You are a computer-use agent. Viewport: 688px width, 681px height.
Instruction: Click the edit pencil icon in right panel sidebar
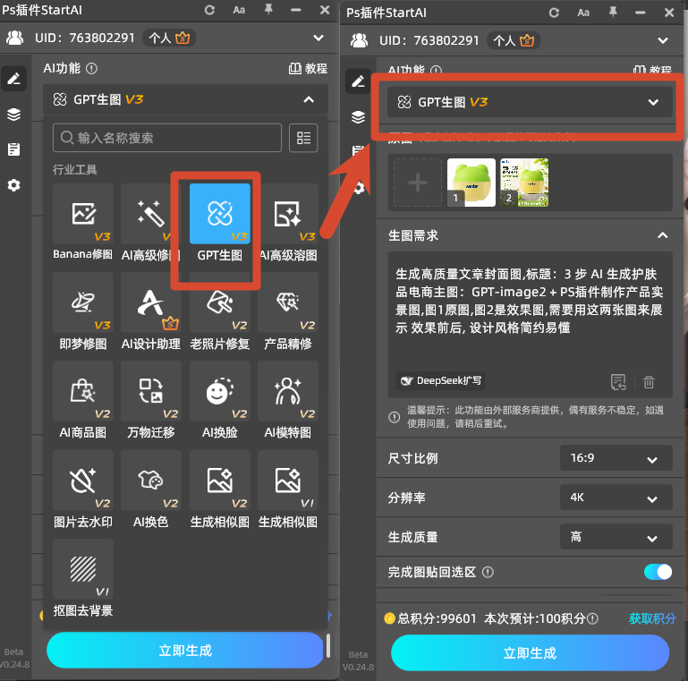point(358,81)
